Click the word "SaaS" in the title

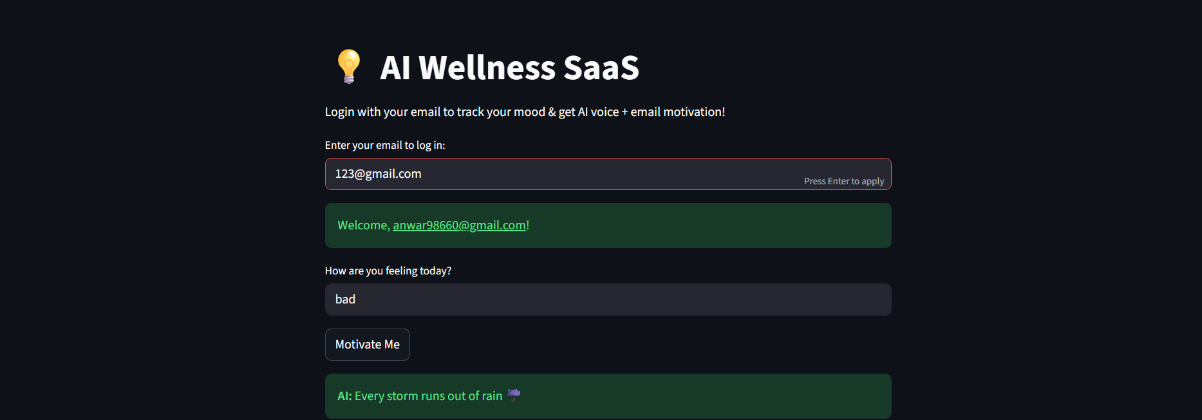[x=601, y=68]
